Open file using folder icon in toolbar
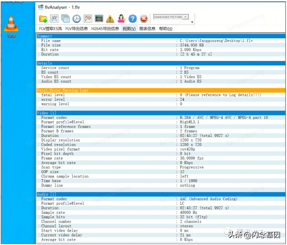 (x=43, y=19)
